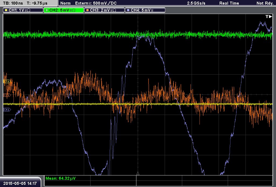276x187 pixels.
Task: Click the Mean: 64.32 µV measurement
Action: pyautogui.click(x=60, y=178)
